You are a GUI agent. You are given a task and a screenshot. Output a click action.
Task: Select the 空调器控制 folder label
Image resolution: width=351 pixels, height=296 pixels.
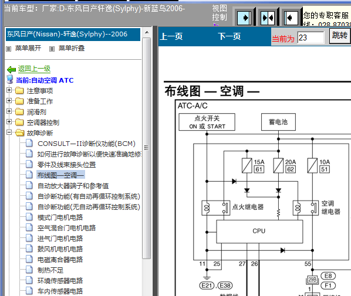pos(43,123)
